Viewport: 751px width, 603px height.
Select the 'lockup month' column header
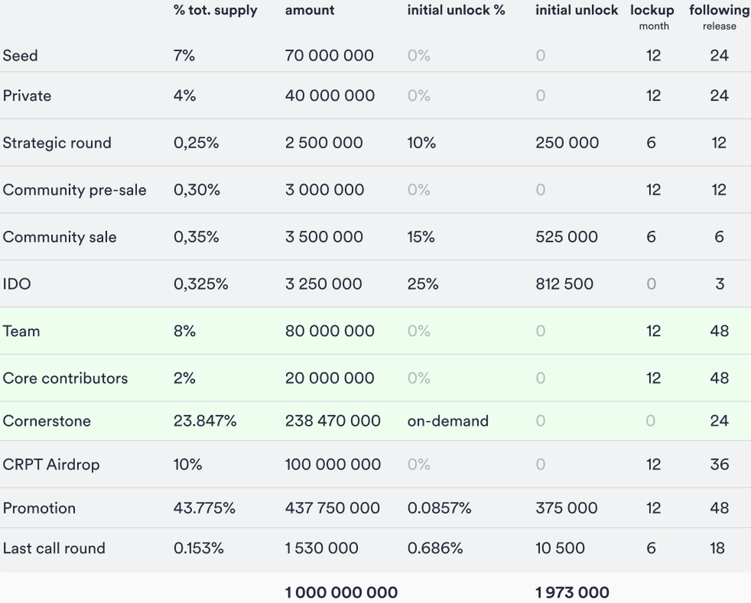652,17
